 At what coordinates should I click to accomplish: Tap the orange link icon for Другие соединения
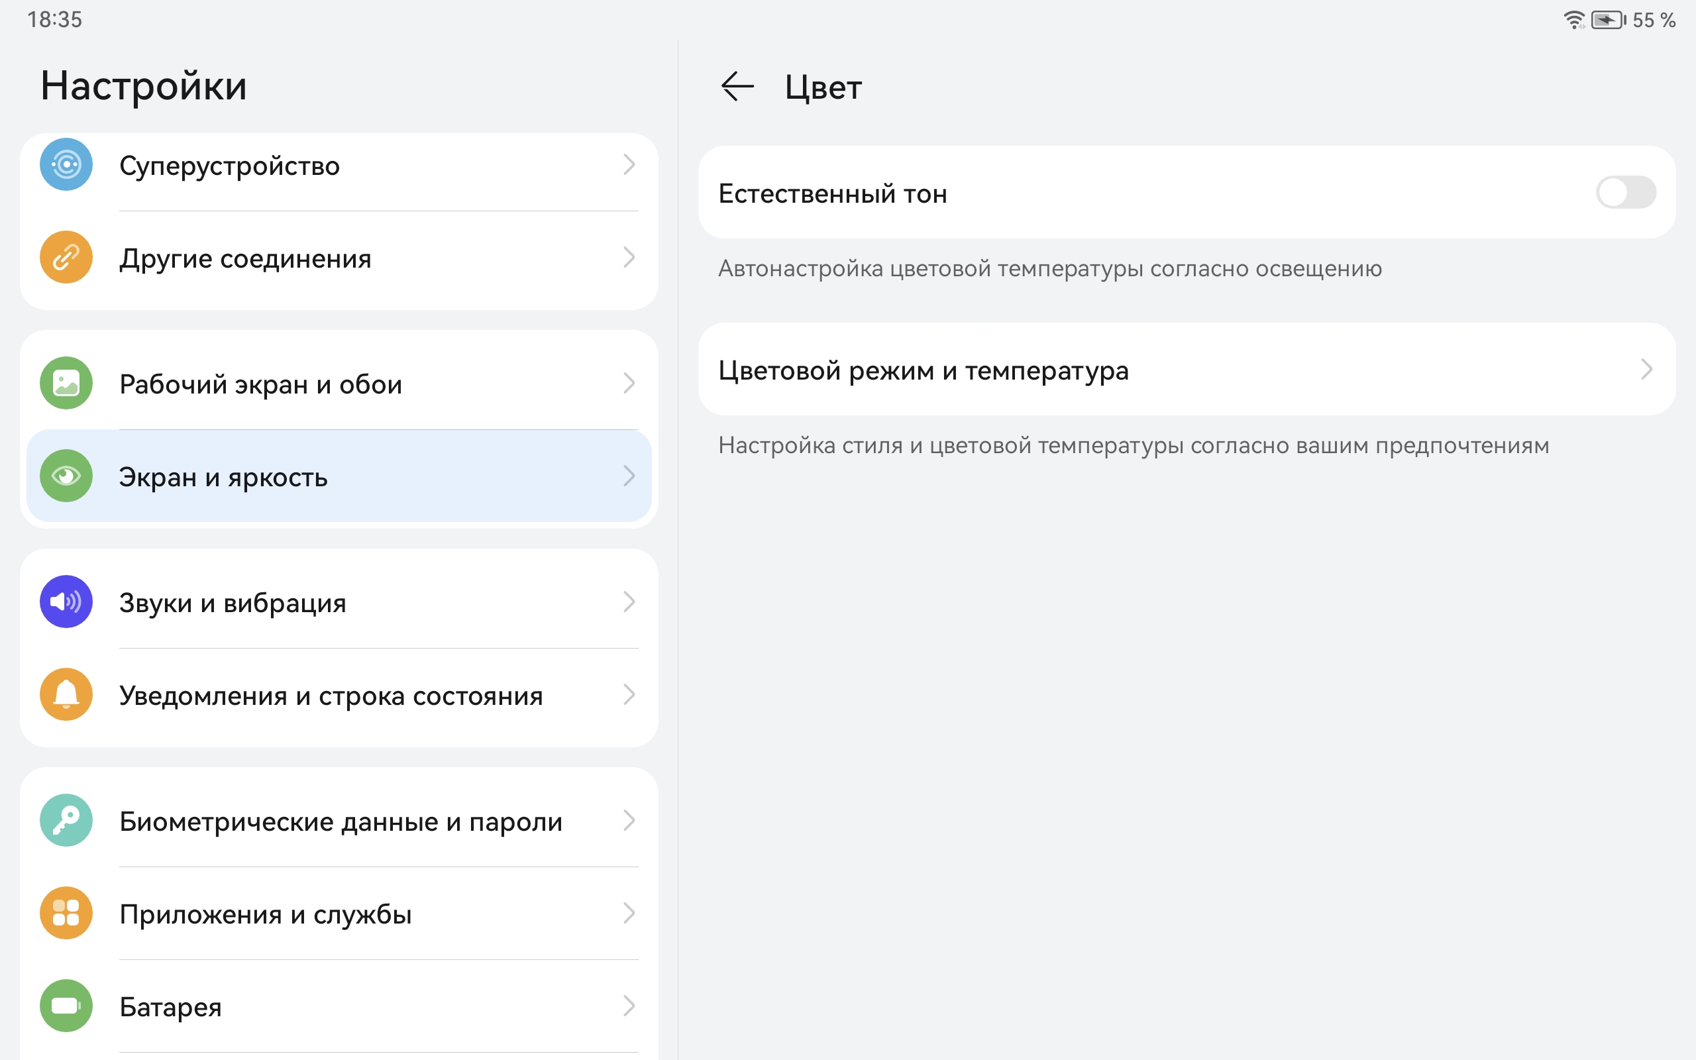click(66, 257)
